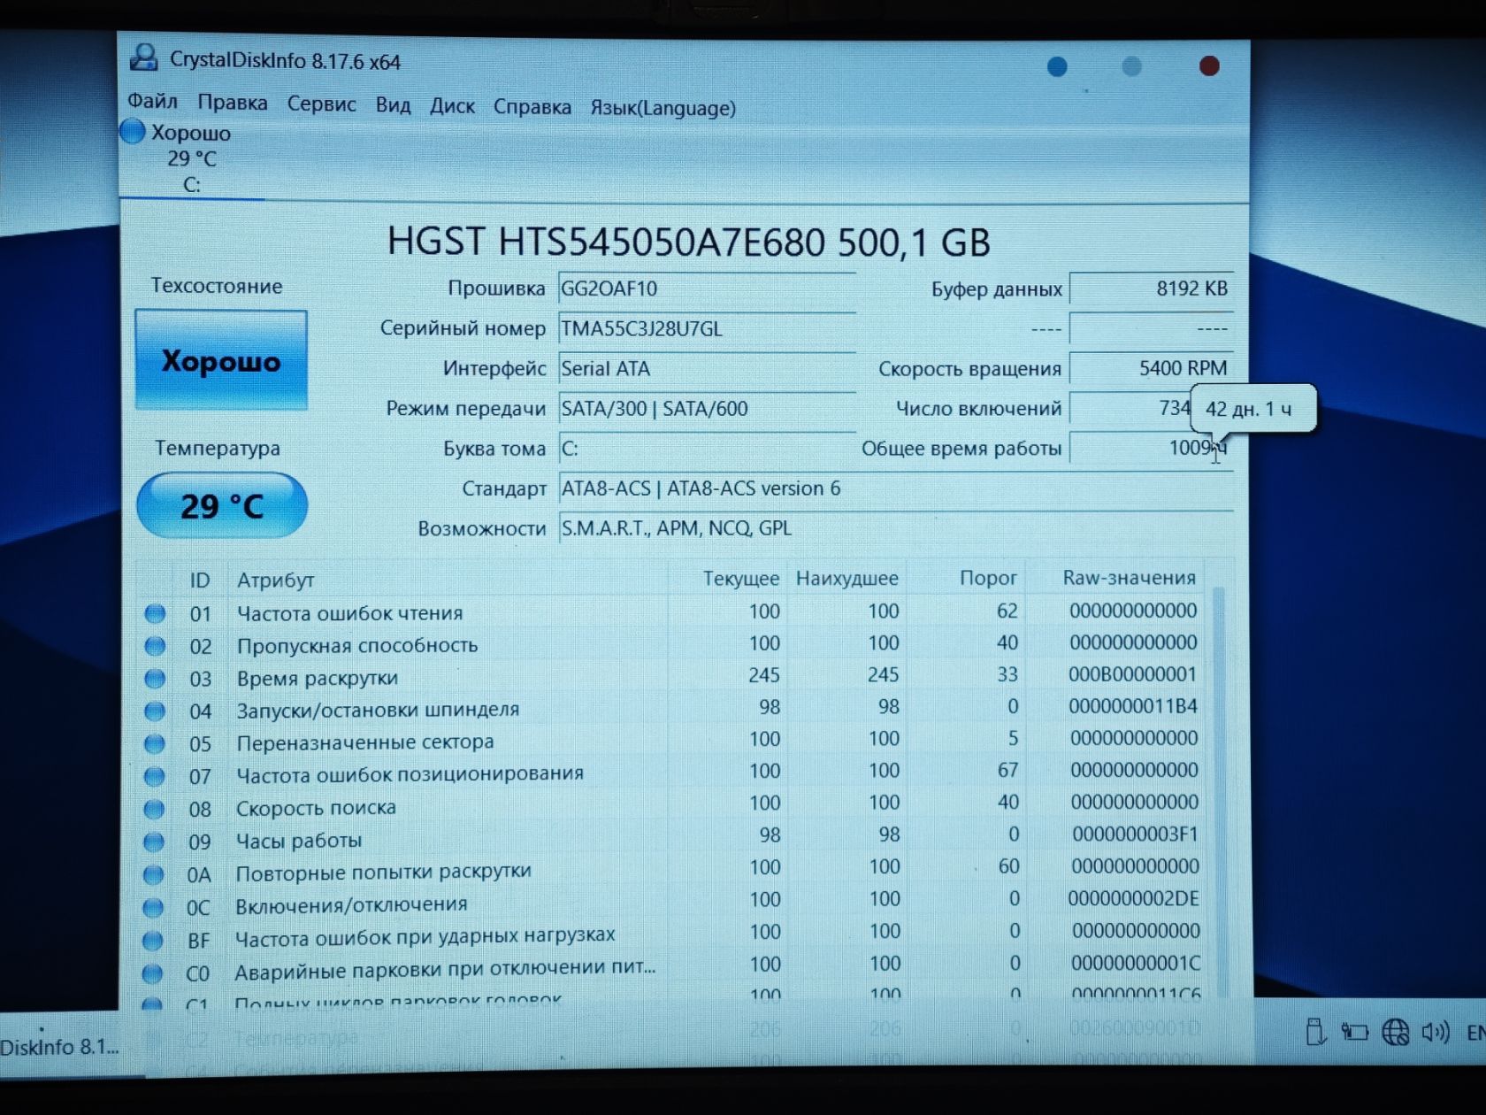Click the disk title HGST HTS545050A7E680 500,1 GB

coord(688,242)
